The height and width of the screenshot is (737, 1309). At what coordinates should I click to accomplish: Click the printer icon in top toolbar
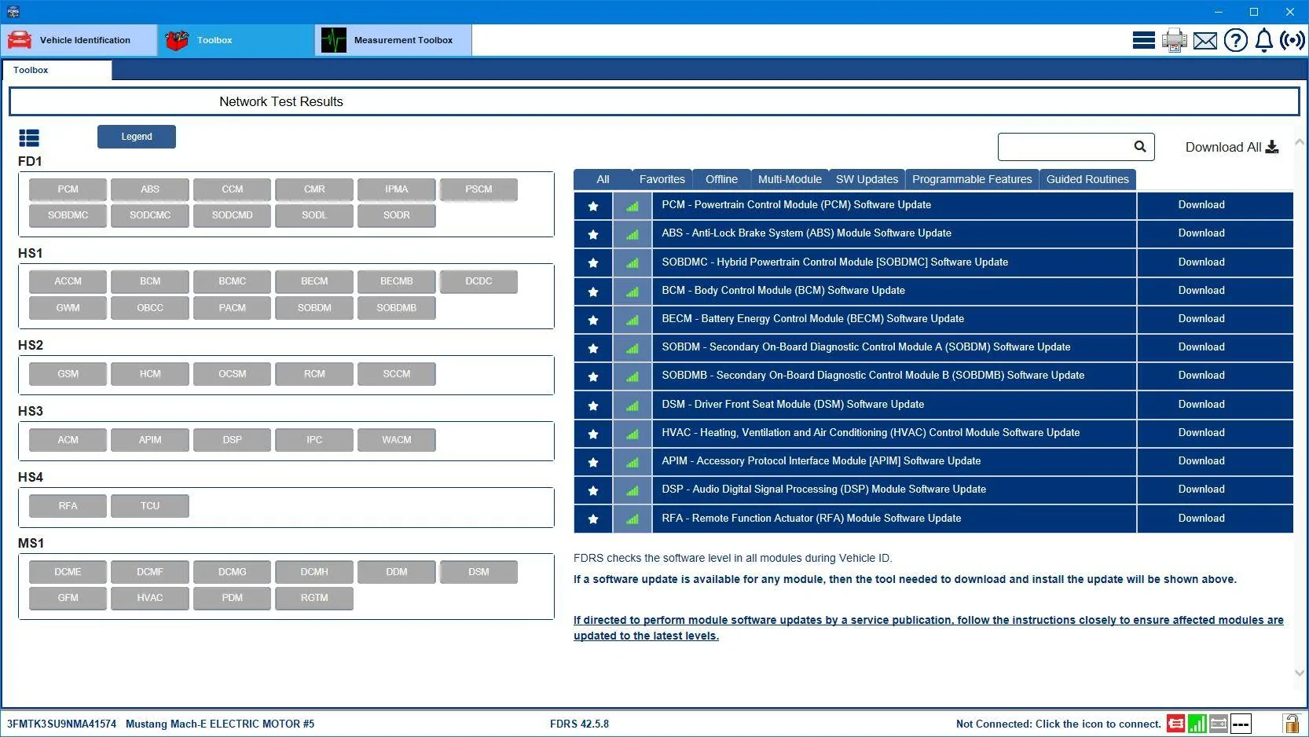coord(1175,40)
